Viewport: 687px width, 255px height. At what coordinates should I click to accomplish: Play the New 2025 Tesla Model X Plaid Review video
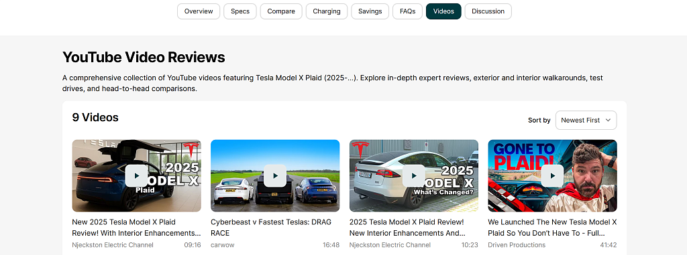click(x=136, y=175)
